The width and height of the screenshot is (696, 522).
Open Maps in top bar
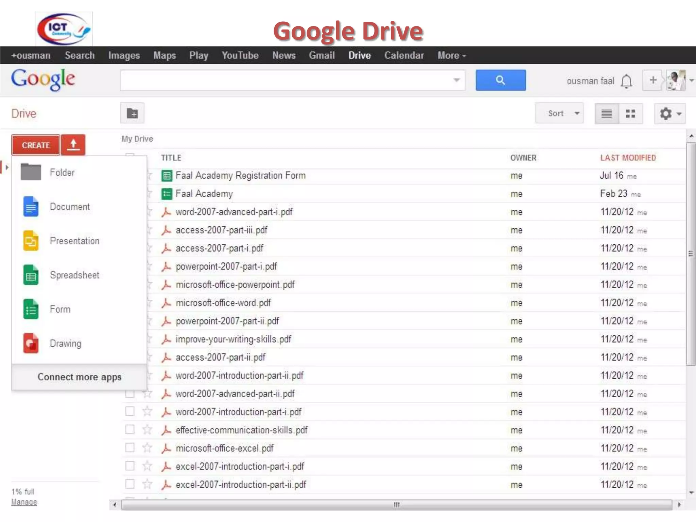point(164,55)
